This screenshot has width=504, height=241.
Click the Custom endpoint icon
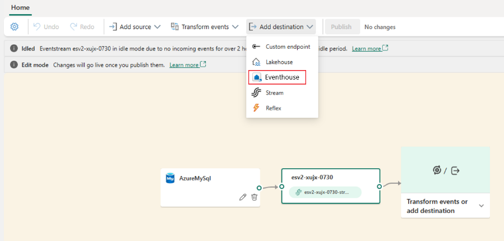click(256, 47)
